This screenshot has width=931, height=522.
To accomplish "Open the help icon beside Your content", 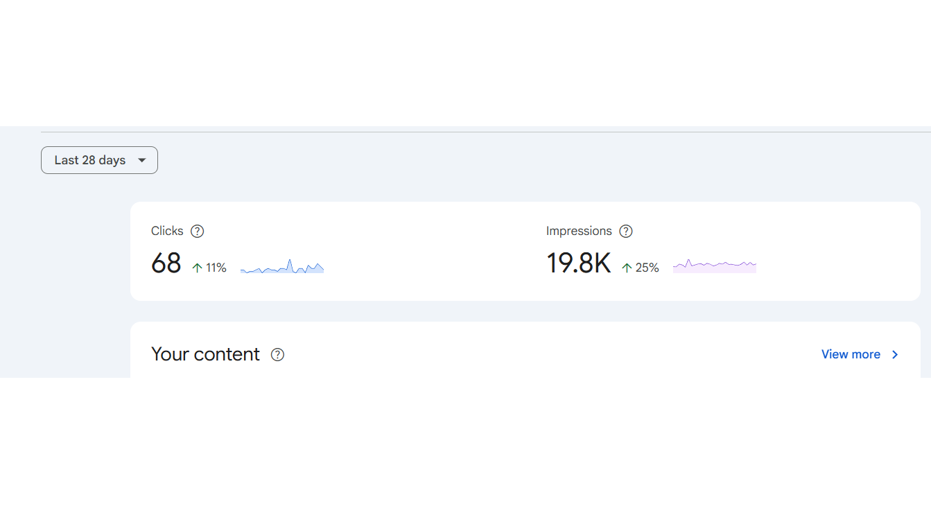I will point(277,355).
